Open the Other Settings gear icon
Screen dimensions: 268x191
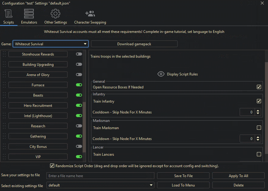(55, 14)
